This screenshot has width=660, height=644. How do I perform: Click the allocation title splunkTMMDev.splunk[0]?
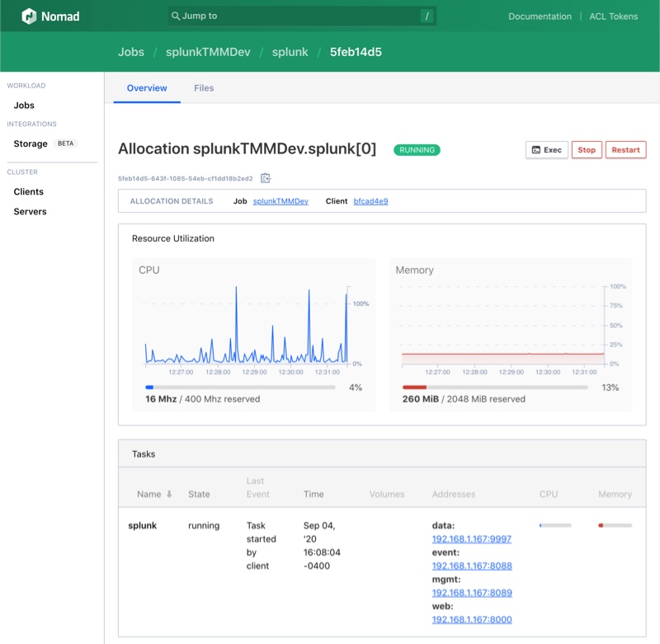coord(247,149)
